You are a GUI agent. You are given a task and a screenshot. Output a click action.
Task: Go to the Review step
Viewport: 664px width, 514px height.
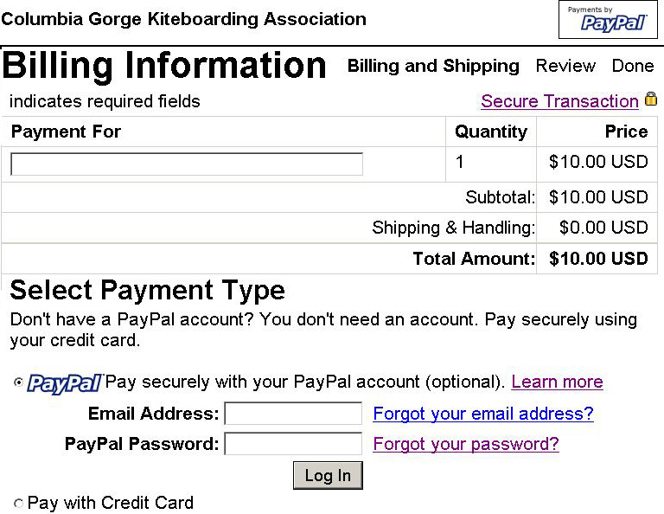coord(565,66)
